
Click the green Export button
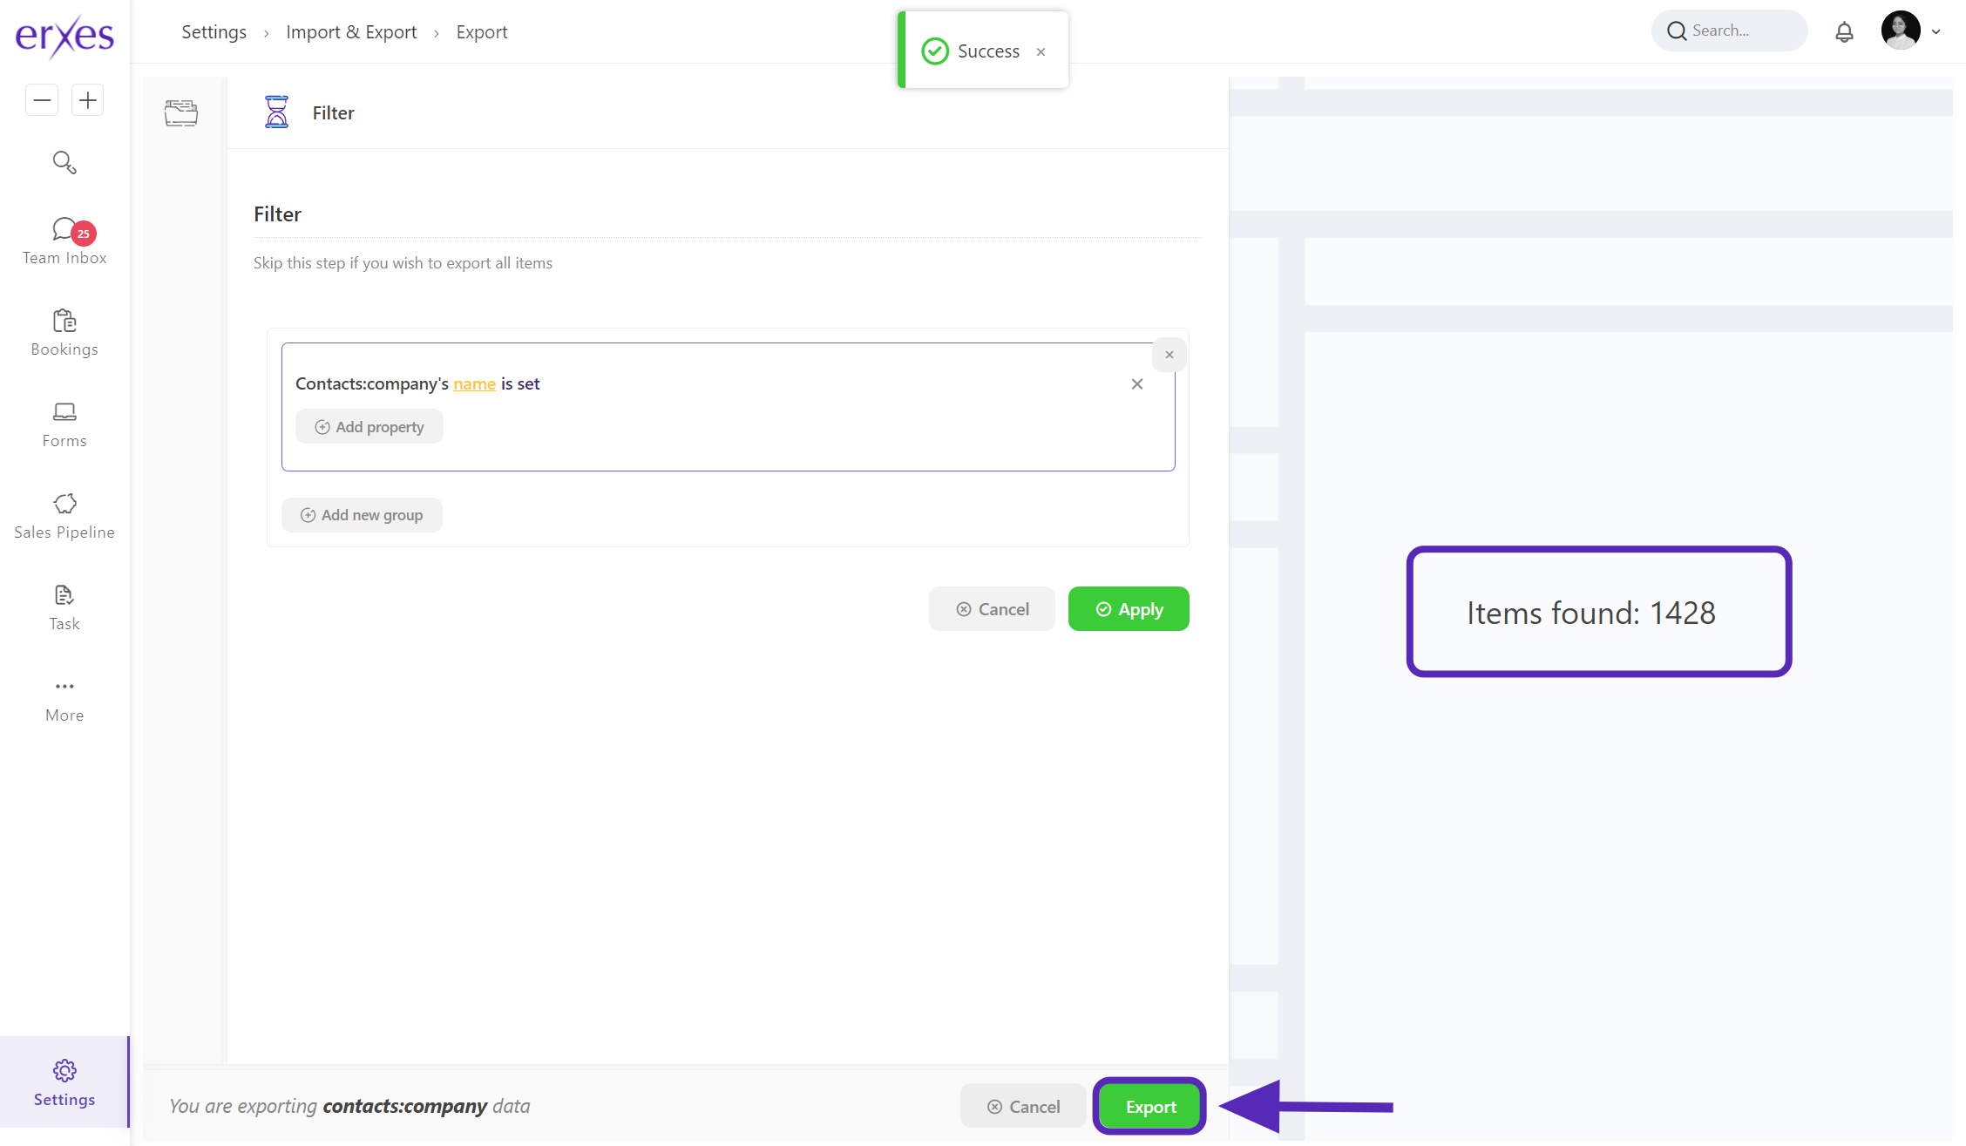point(1150,1107)
